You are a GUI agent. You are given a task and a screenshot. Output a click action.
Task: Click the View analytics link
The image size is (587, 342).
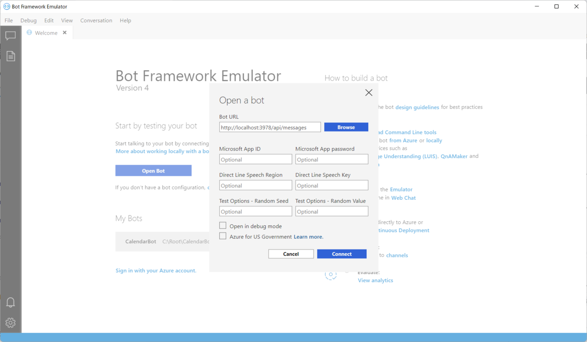coord(375,280)
